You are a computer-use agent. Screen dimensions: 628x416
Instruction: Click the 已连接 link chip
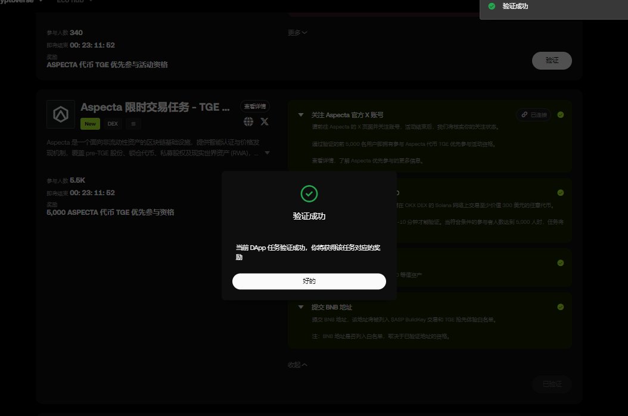(x=534, y=115)
